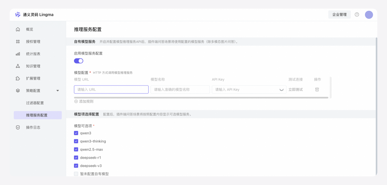Screen dimensions: 387x185
Task: Focus the 模型名称 input field
Action: coord(180,90)
